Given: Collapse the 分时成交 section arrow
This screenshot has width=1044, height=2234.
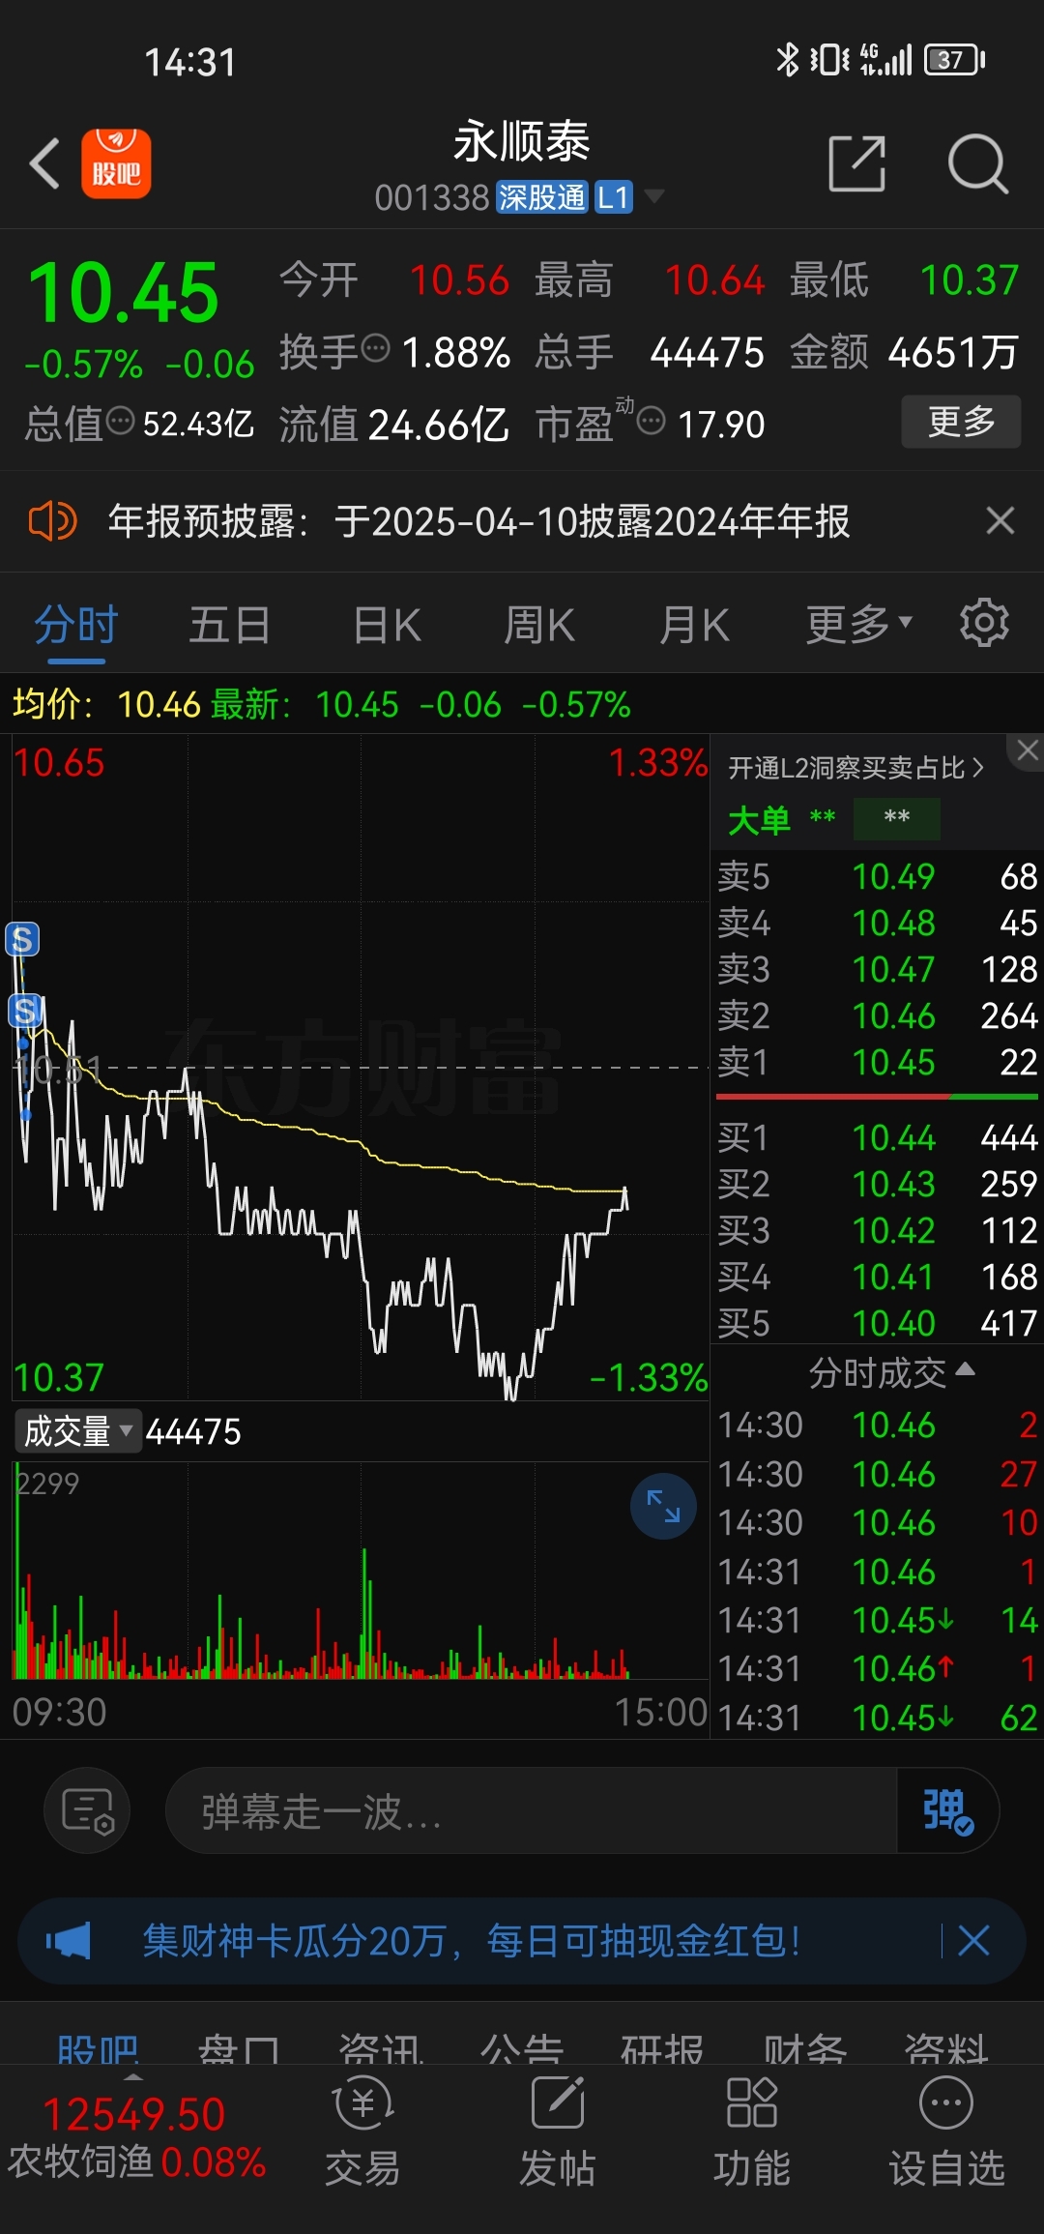Looking at the screenshot, I should click(x=965, y=1369).
